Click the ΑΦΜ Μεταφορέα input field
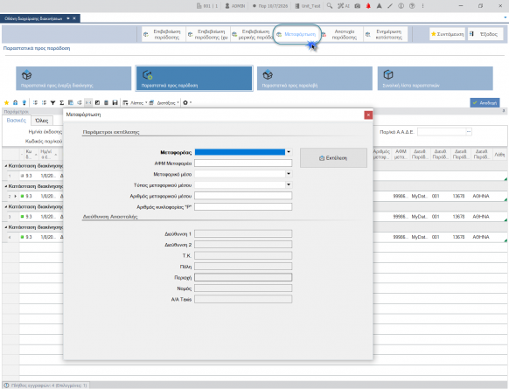Screen dimensions: 509x389 243,163
